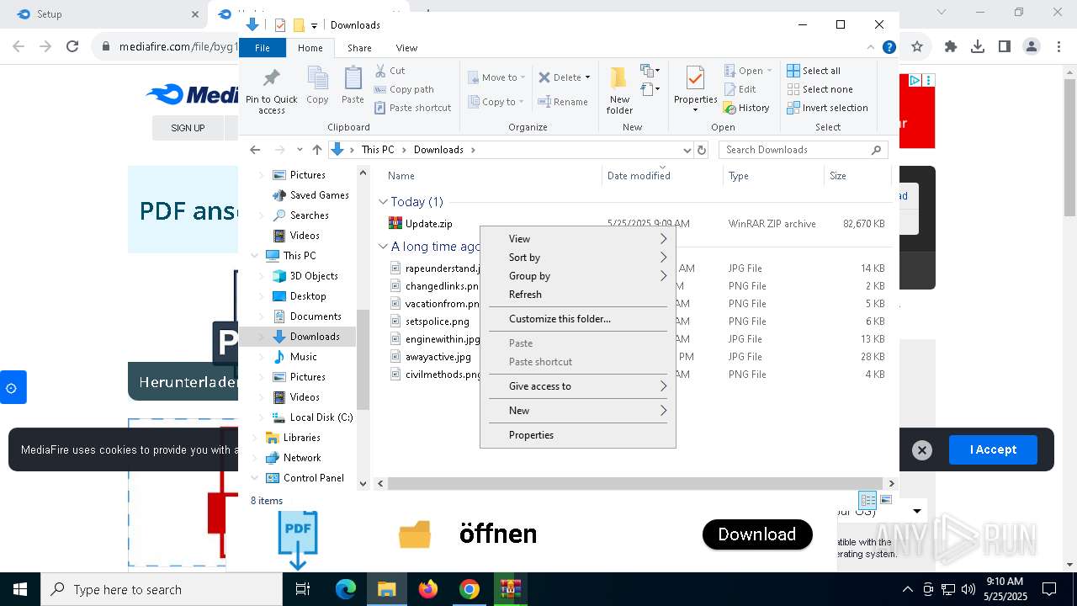Collapse the Today group

pyautogui.click(x=383, y=202)
